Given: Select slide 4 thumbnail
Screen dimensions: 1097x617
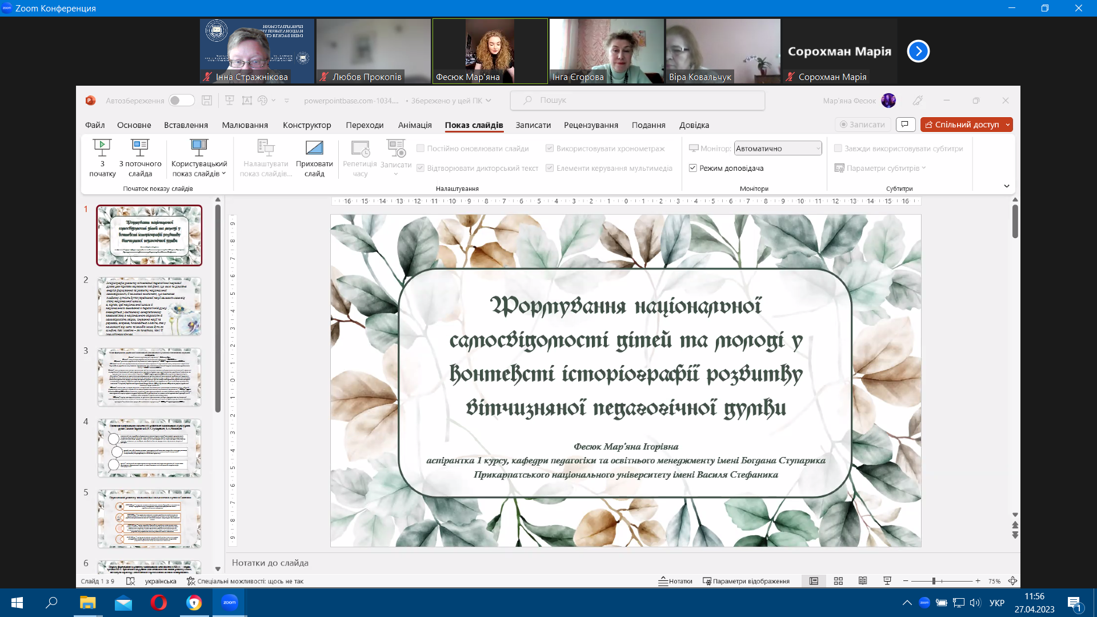Looking at the screenshot, I should (149, 448).
